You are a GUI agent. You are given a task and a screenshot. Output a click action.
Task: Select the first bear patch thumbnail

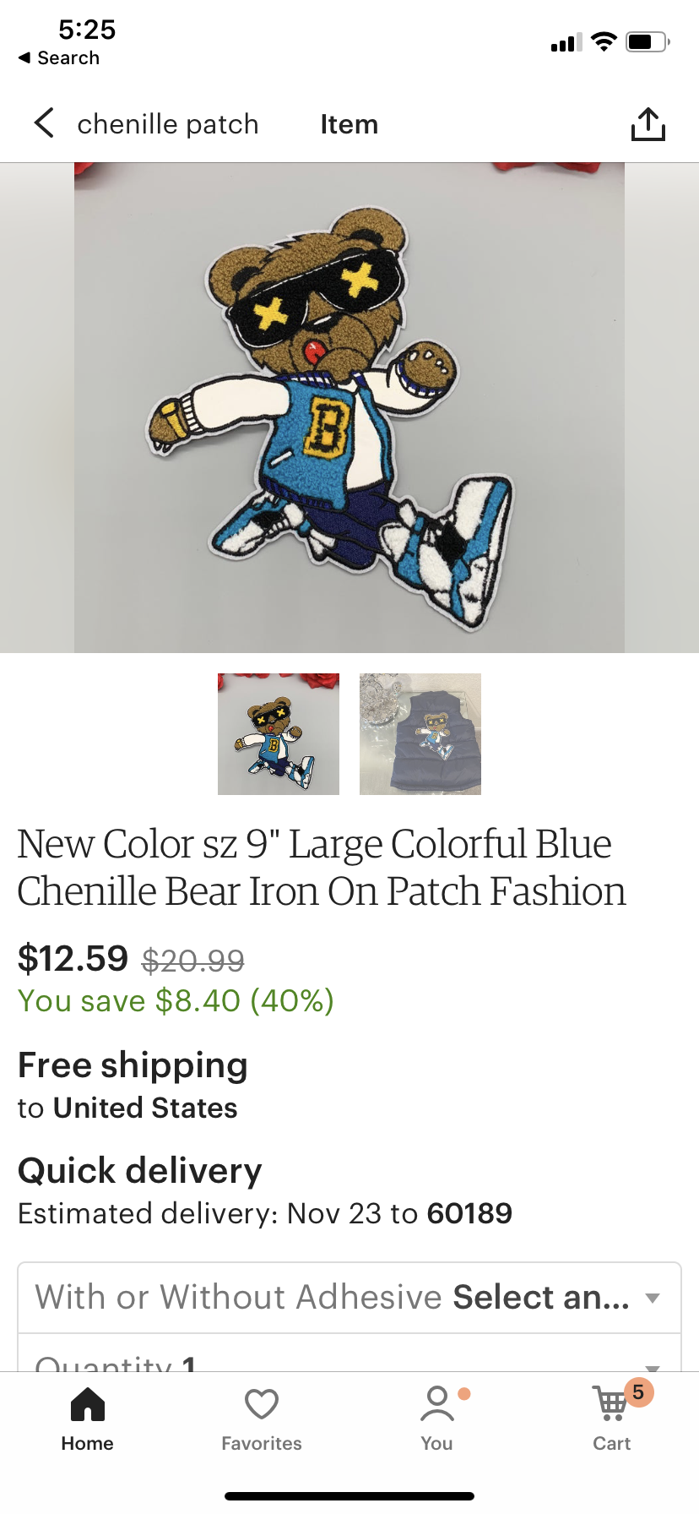[279, 733]
